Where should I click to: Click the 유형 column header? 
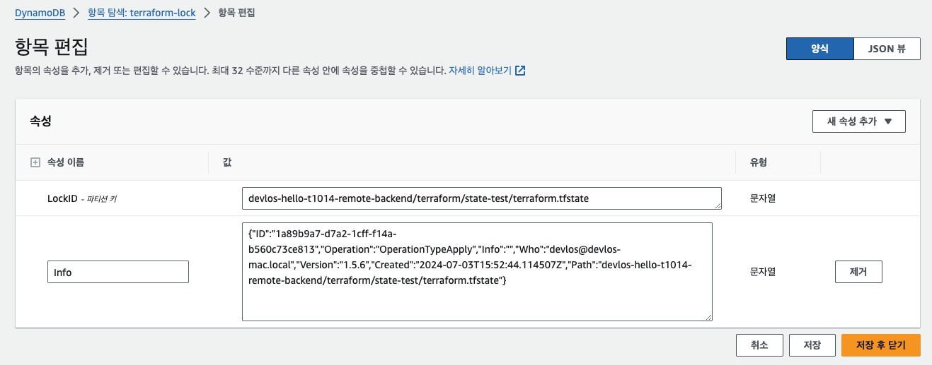[759, 162]
